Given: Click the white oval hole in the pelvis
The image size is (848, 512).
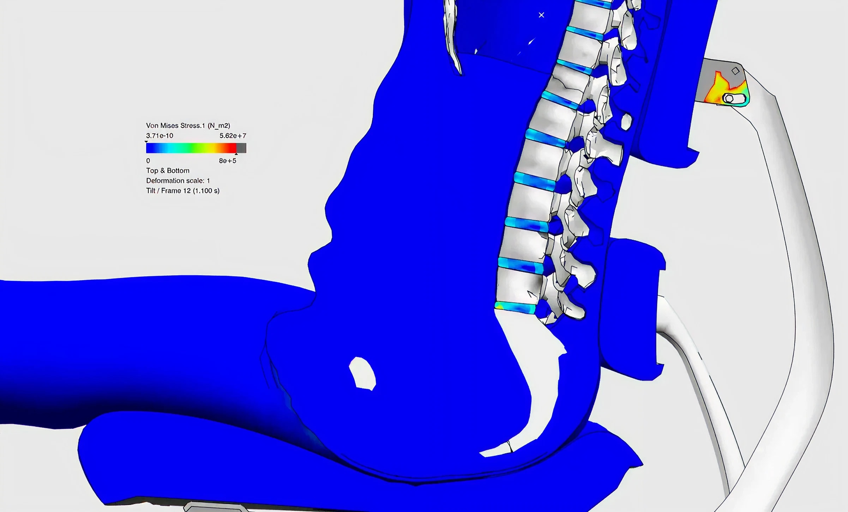Looking at the screenshot, I should pyautogui.click(x=362, y=373).
